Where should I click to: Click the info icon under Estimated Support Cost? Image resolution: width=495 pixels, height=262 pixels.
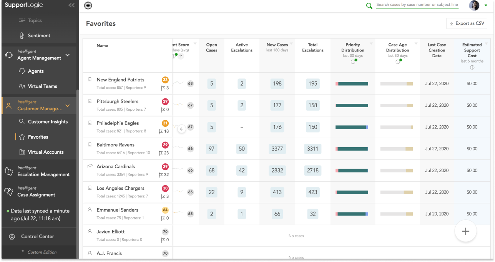coord(472,68)
